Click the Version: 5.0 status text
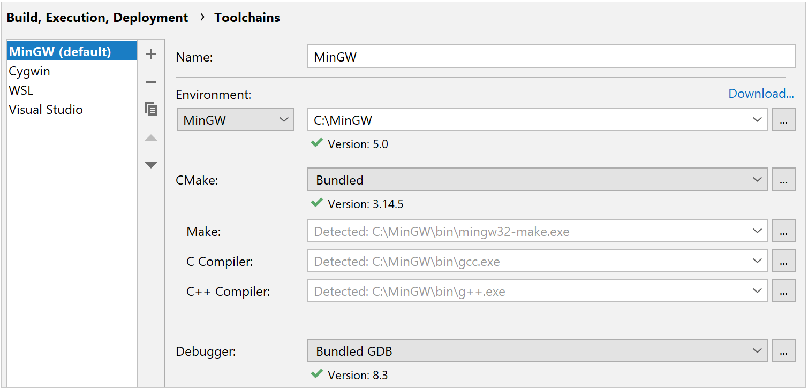 point(358,144)
